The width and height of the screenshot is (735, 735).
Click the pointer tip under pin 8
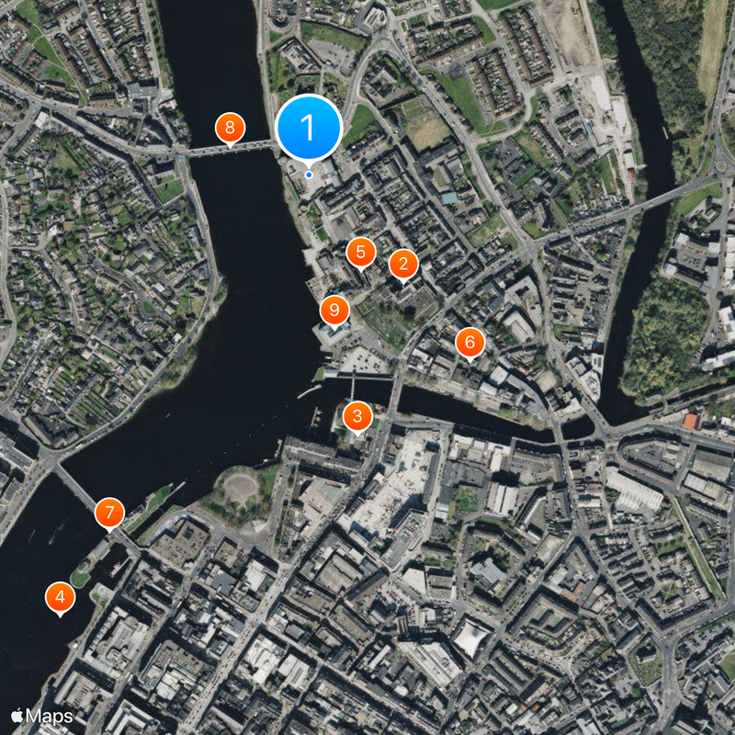pos(230,145)
